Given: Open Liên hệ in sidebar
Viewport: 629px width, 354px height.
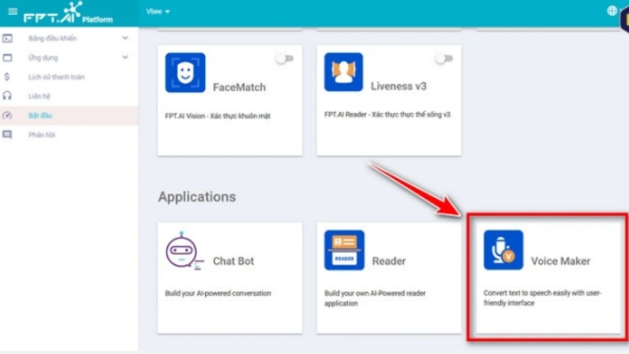Looking at the screenshot, I should pos(39,96).
